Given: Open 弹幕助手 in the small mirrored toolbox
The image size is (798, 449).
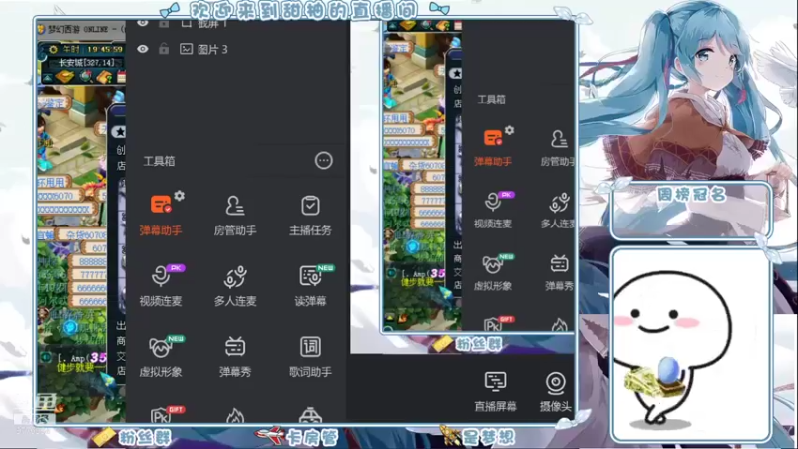Looking at the screenshot, I should (493, 148).
